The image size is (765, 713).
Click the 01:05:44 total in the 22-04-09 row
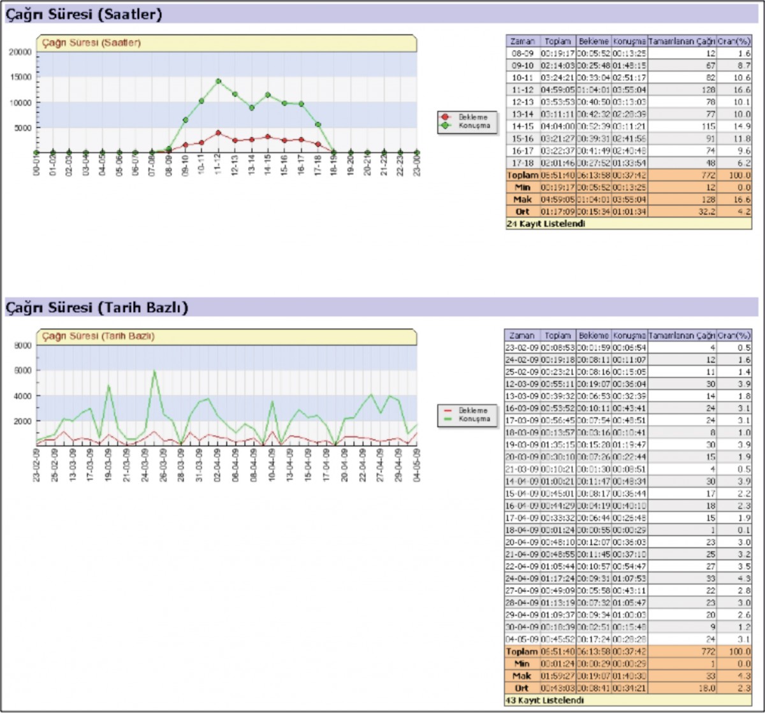pyautogui.click(x=558, y=566)
